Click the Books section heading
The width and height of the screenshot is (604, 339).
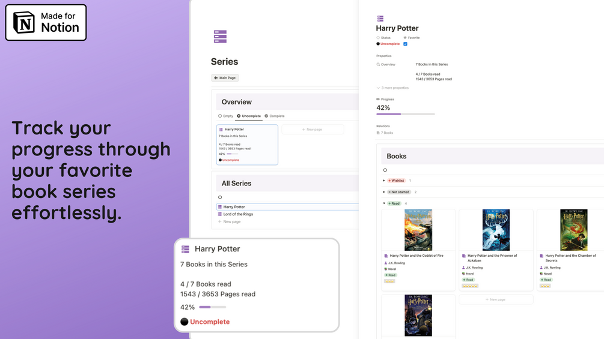pyautogui.click(x=397, y=156)
